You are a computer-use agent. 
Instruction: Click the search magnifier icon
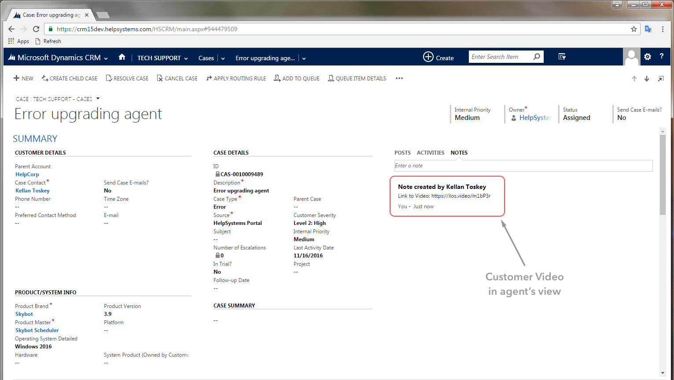[x=537, y=57]
